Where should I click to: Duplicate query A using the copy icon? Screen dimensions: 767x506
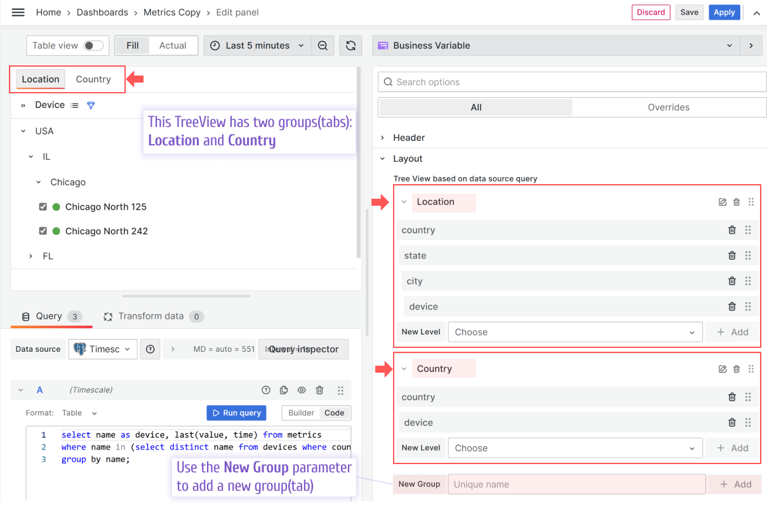pos(283,390)
